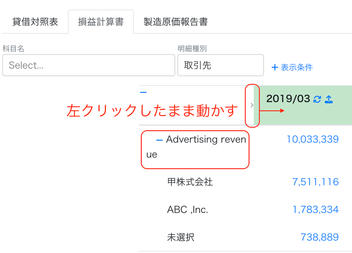Open the 738,889 amount for 未選択

point(319,237)
